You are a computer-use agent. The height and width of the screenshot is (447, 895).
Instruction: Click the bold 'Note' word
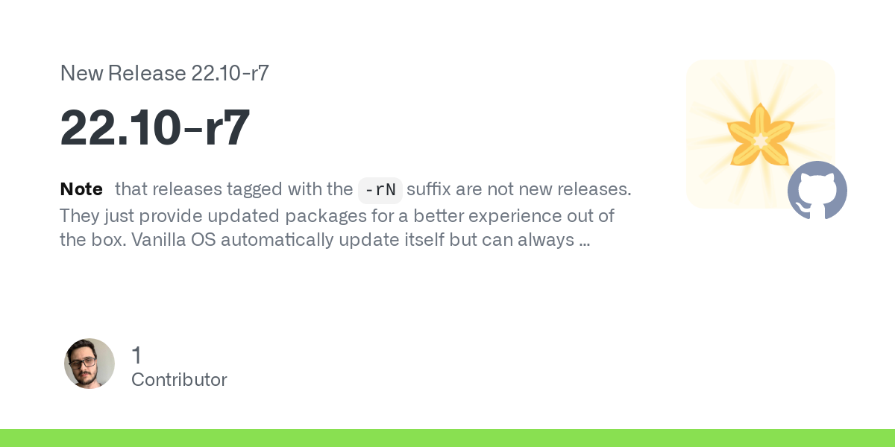point(81,189)
